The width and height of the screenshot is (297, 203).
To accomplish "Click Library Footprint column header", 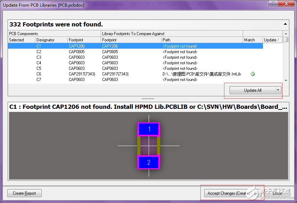I will tap(131, 40).
